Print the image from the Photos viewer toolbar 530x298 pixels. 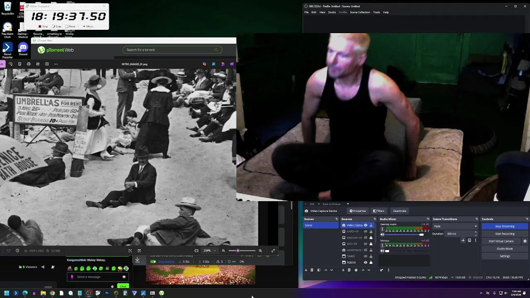[x=29, y=64]
